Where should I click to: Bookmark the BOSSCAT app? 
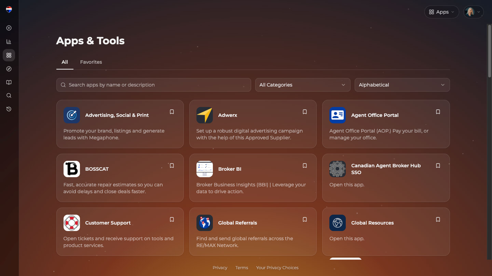[172, 166]
